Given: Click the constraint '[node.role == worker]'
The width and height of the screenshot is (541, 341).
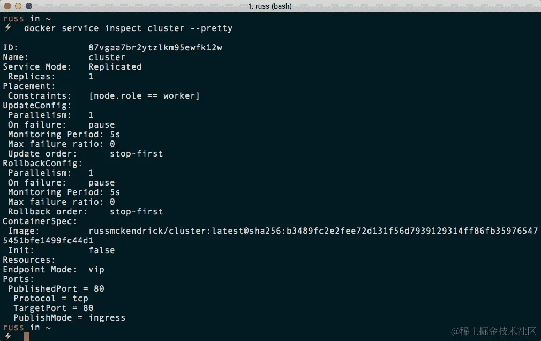Looking at the screenshot, I should [x=144, y=96].
